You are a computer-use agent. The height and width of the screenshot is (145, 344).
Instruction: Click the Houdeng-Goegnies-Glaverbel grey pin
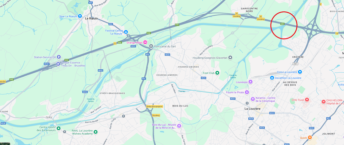pos(230,58)
